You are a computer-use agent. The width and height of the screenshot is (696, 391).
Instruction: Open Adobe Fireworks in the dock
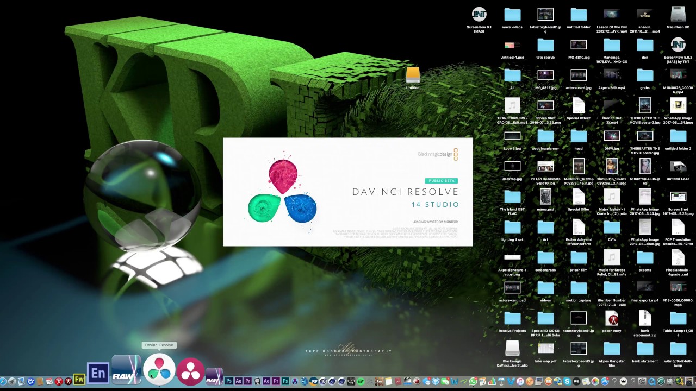coord(79,380)
